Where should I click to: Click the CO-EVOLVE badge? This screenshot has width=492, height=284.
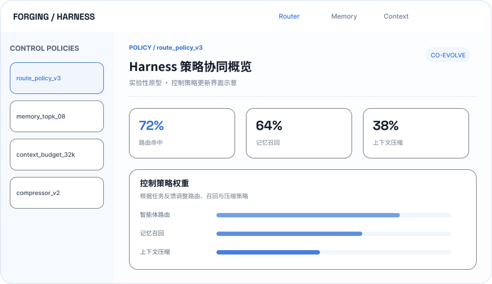(448, 55)
